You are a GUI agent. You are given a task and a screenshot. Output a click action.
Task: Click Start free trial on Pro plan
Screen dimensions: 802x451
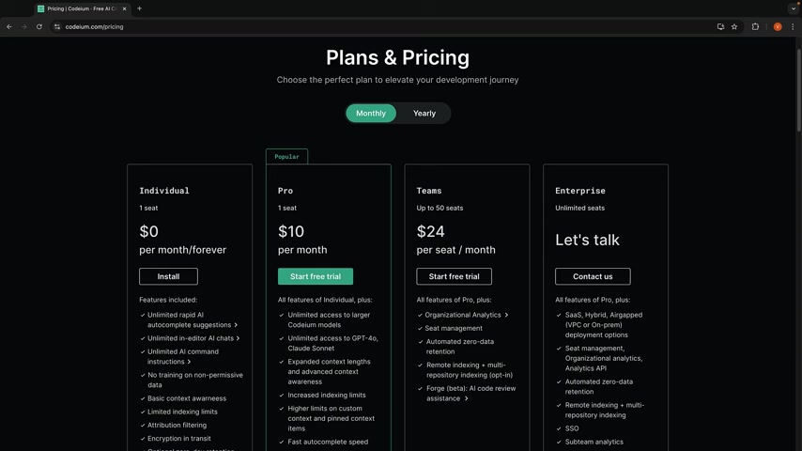[x=316, y=276]
